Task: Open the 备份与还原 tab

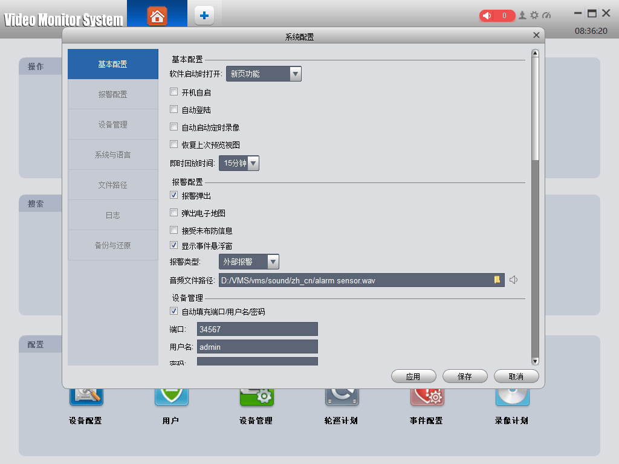Action: (112, 245)
